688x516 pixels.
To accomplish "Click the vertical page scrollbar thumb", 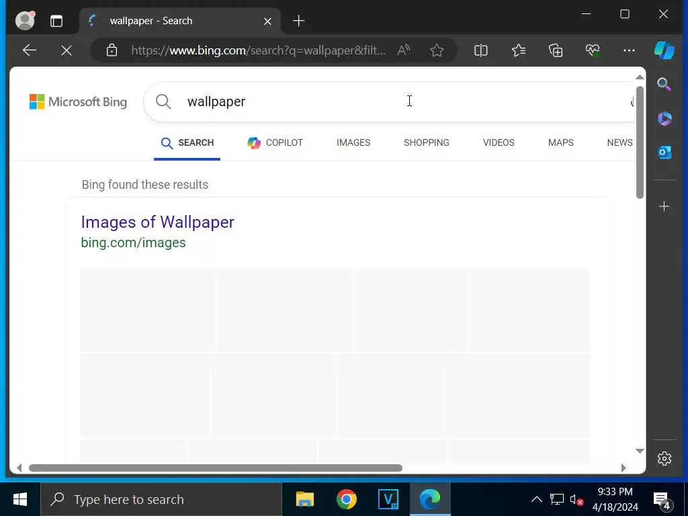I will pyautogui.click(x=640, y=142).
